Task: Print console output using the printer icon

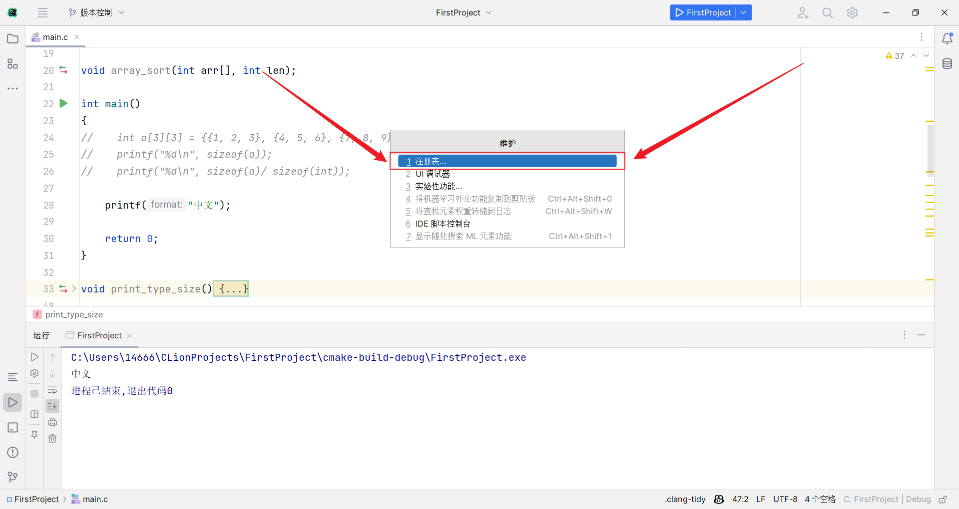Action: (x=52, y=422)
